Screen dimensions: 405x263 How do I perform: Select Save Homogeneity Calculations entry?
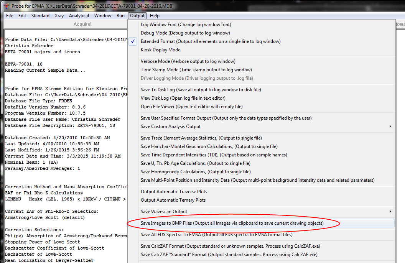coord(196,172)
